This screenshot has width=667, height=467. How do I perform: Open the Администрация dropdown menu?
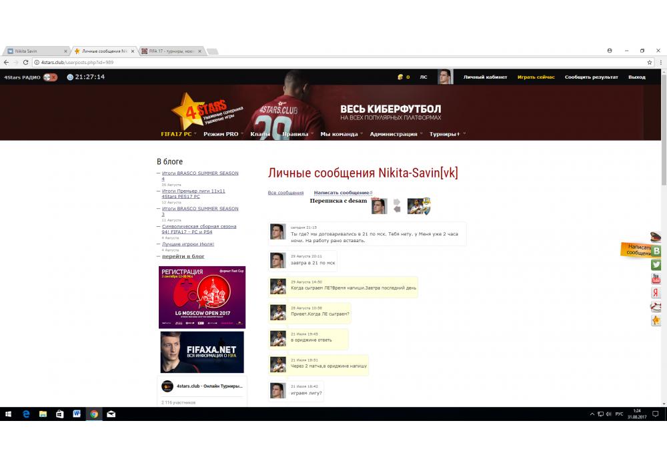394,134
